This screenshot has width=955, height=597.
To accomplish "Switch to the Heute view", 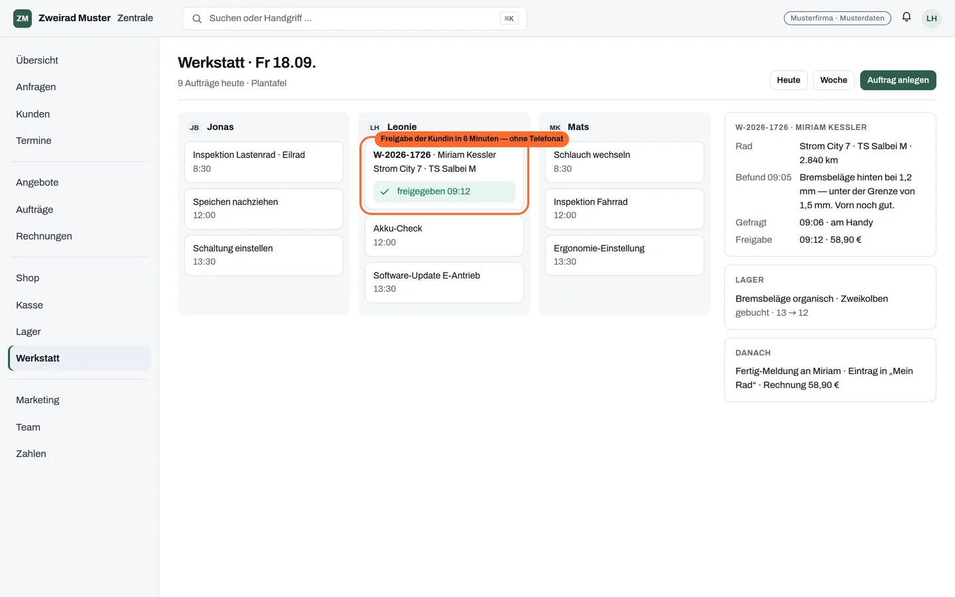I will 789,80.
